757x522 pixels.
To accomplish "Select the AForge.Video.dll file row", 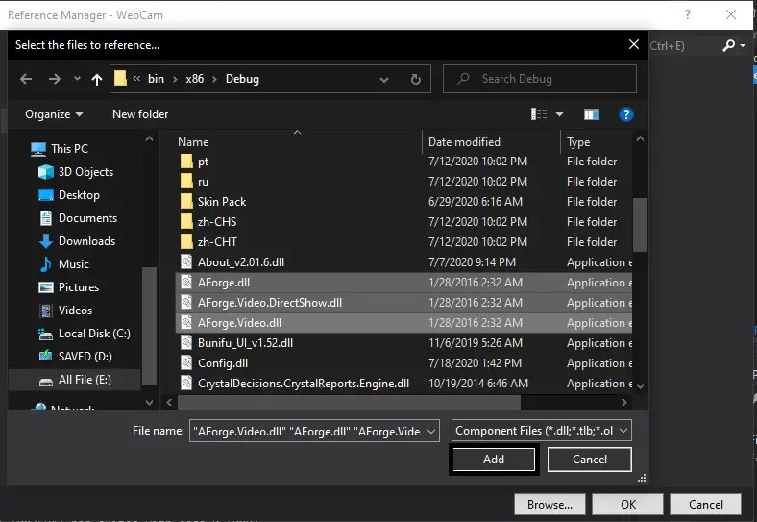I will coord(403,323).
